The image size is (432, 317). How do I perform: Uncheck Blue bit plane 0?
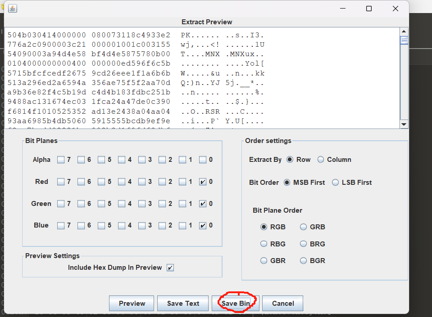pos(203,225)
